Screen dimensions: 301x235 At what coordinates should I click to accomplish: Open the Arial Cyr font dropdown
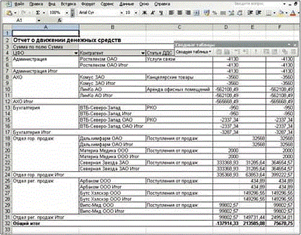pyautogui.click(x=122, y=13)
